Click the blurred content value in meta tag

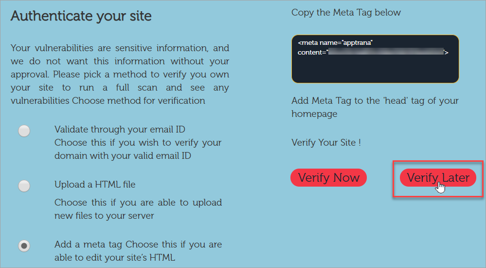(386, 52)
